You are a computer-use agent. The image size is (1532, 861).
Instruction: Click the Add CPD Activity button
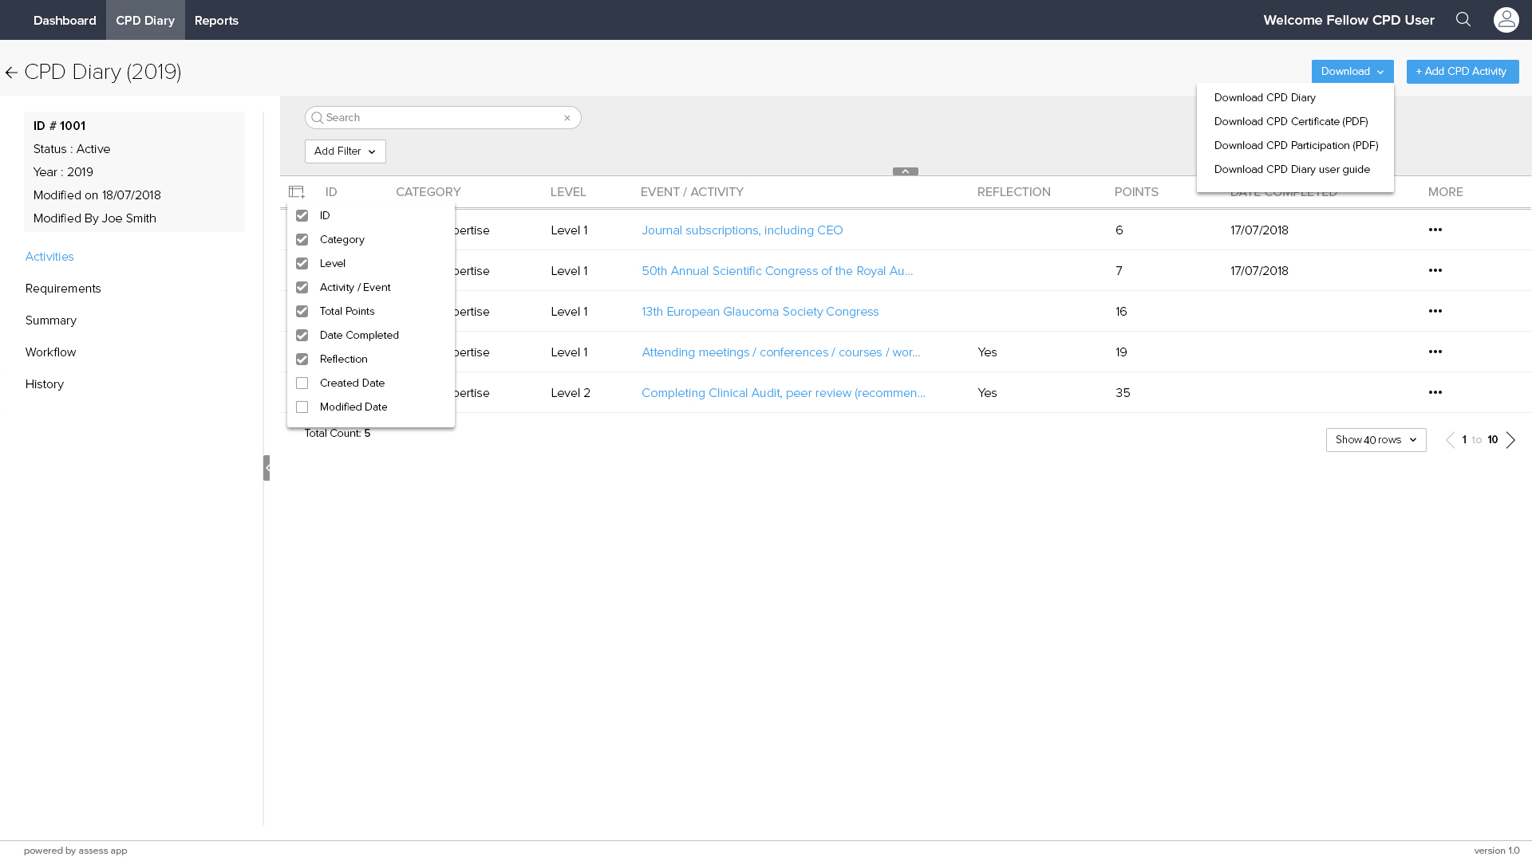pyautogui.click(x=1462, y=72)
